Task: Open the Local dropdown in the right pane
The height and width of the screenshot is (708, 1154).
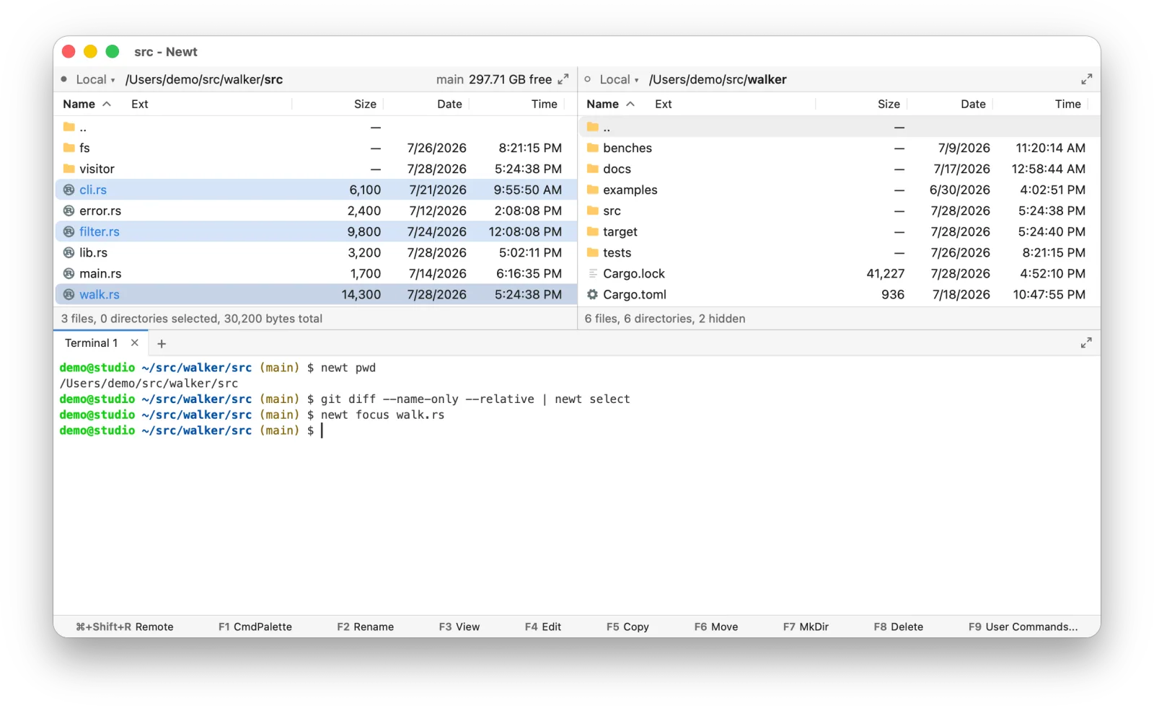Action: pyautogui.click(x=619, y=79)
